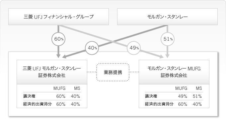This screenshot has height=119, width=226.
Task: Click MUFG column header in right table
Action: tap(181, 88)
